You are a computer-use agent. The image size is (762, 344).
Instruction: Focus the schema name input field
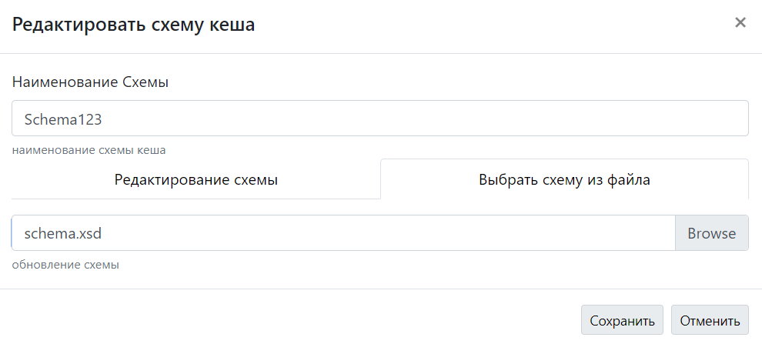pyautogui.click(x=380, y=119)
